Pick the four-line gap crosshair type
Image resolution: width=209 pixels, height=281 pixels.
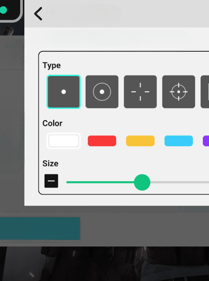tap(140, 92)
